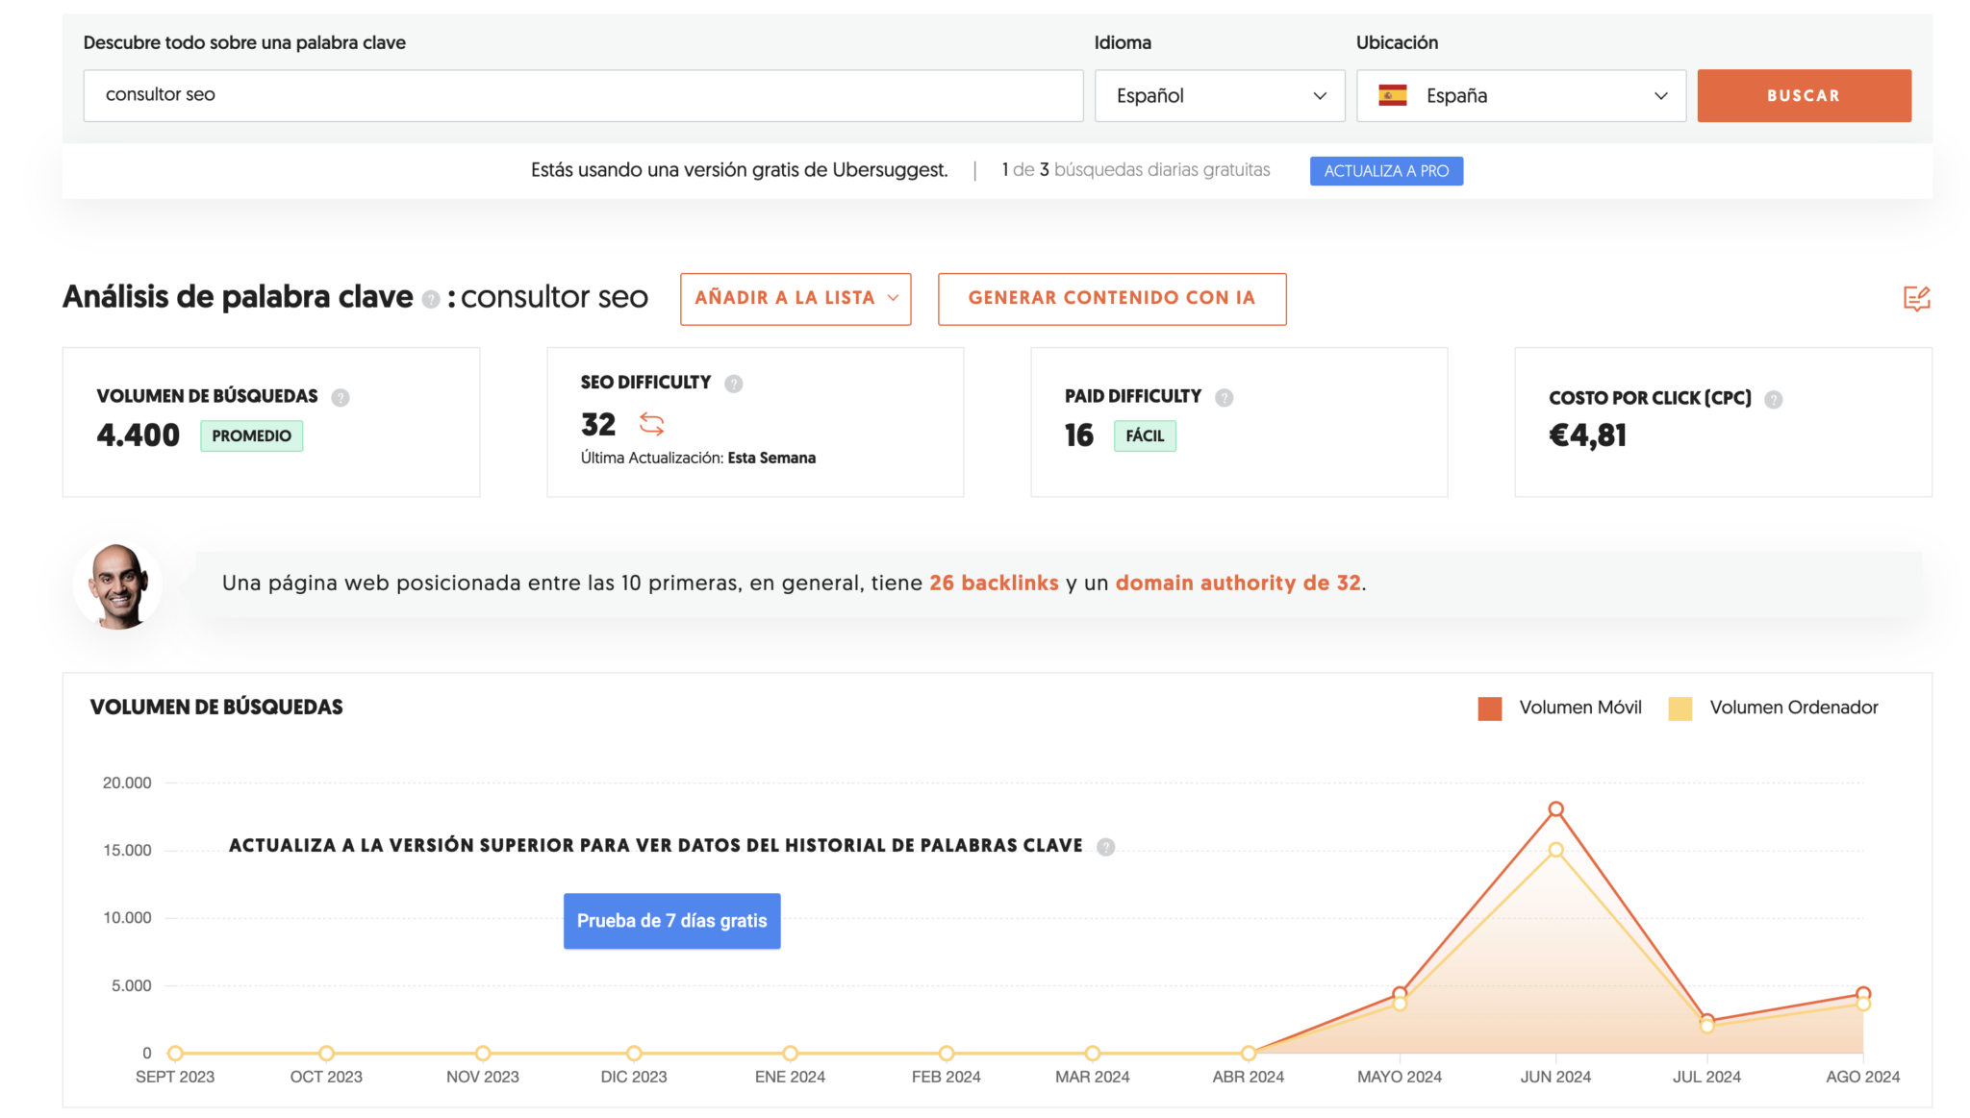Click the ABR 2024 chart data point
This screenshot has height=1118, width=1970.
1249,1053
